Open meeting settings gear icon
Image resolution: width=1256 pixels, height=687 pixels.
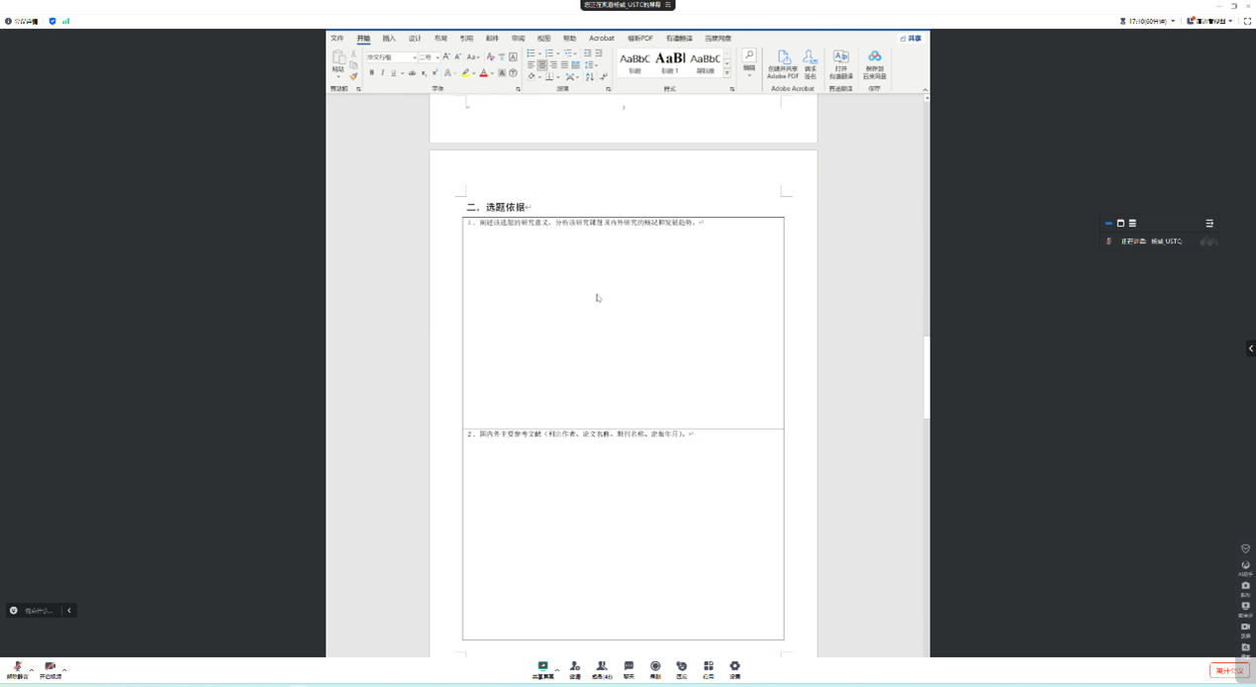(x=734, y=668)
